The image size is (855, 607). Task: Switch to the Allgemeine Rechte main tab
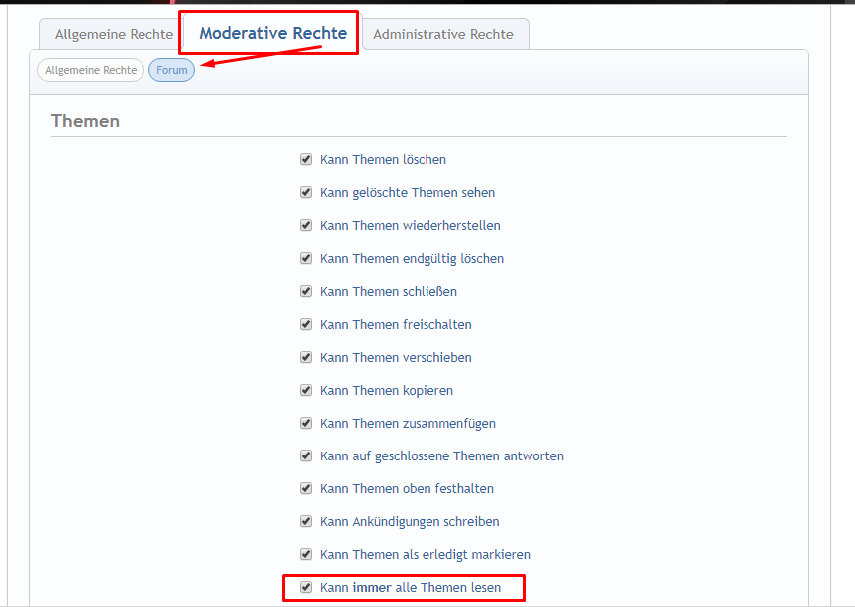114,34
